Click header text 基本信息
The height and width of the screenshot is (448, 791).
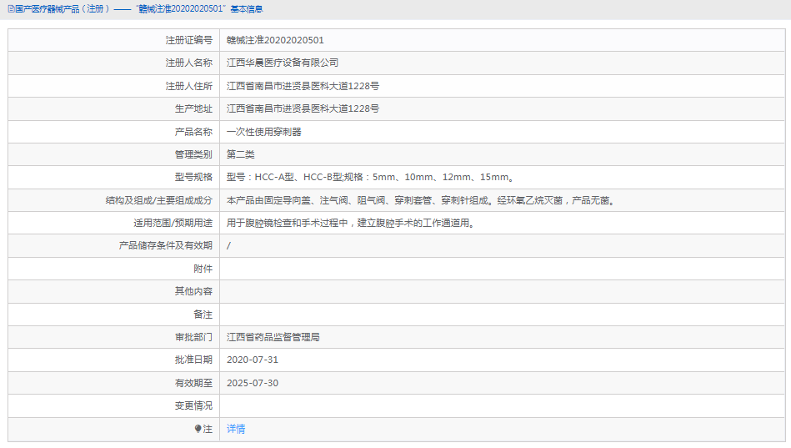(x=247, y=9)
